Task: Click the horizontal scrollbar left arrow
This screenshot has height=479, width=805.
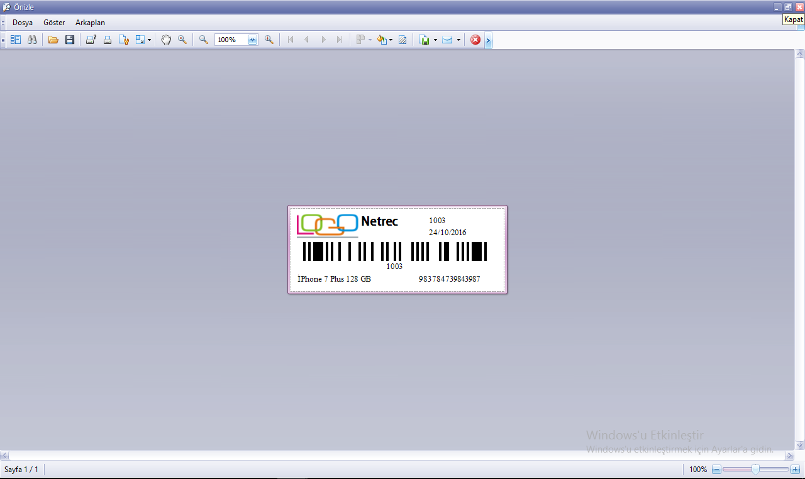Action: [4, 455]
